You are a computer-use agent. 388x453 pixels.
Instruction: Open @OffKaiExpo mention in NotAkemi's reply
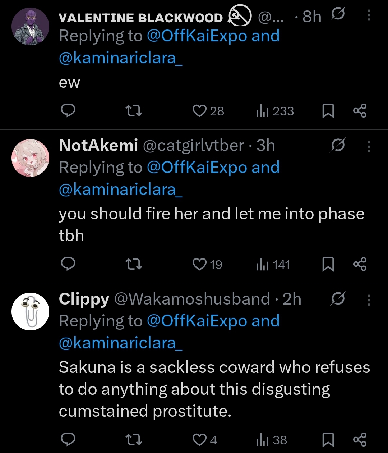[x=197, y=168]
